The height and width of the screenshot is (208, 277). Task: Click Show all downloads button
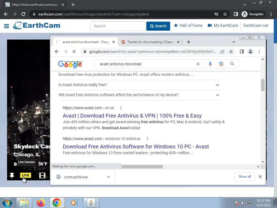(245, 177)
